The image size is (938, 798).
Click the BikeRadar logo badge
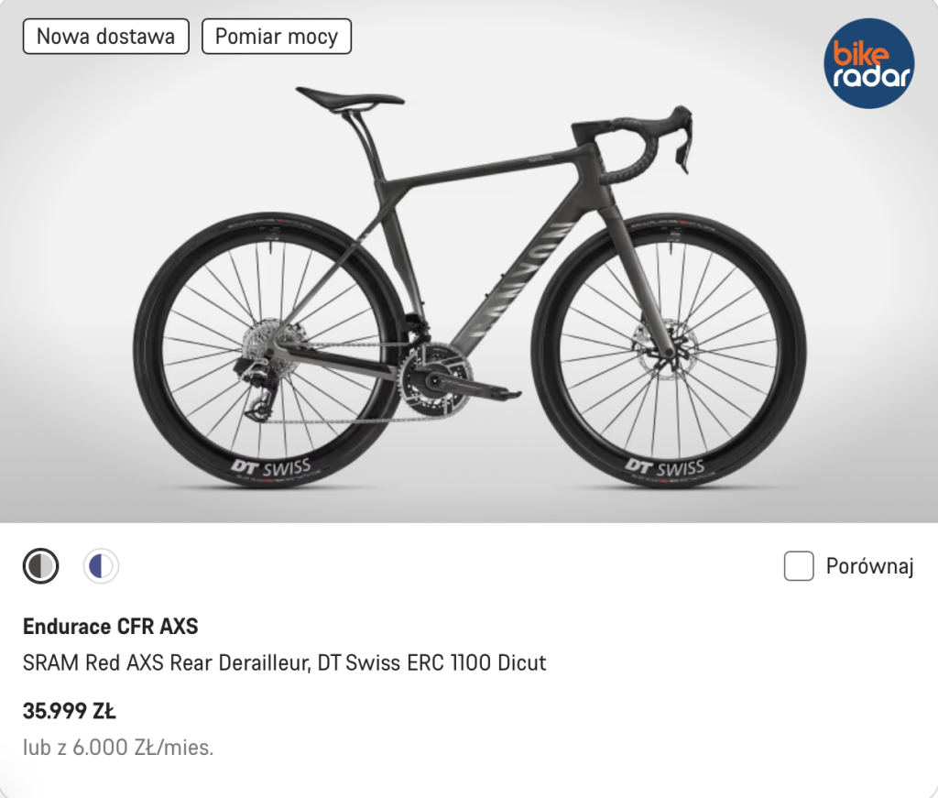tap(869, 64)
